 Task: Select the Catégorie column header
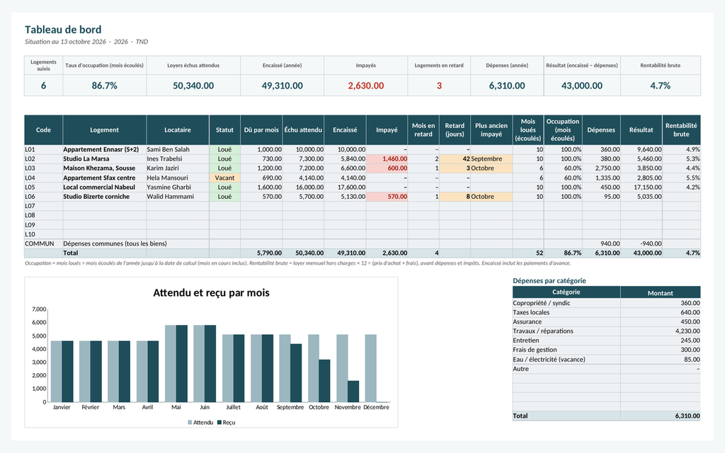click(566, 292)
